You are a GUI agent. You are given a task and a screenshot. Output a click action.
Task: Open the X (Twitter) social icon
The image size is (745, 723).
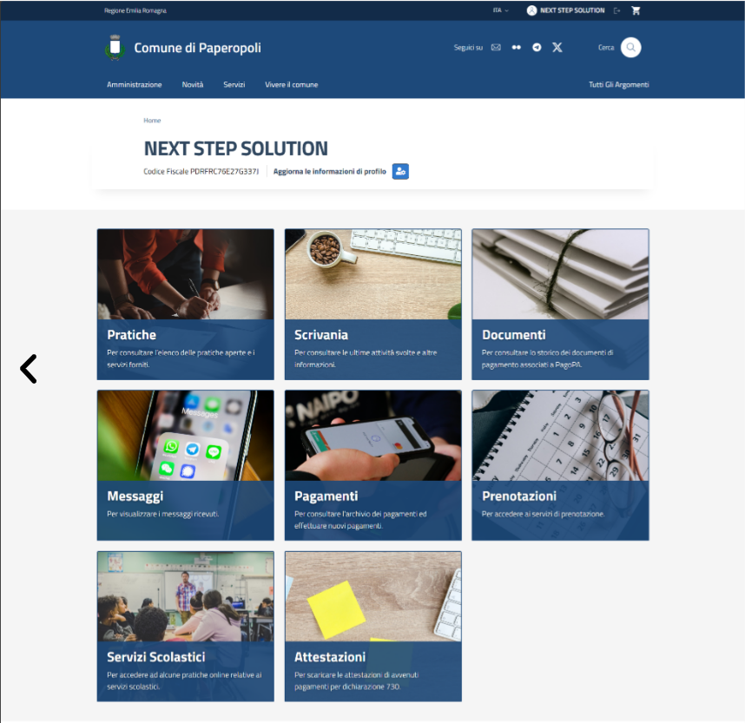tap(557, 48)
